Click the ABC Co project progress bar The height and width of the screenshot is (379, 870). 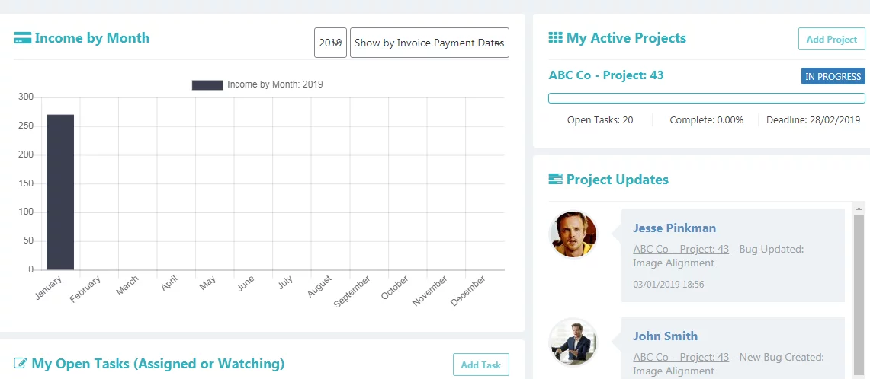coord(707,98)
